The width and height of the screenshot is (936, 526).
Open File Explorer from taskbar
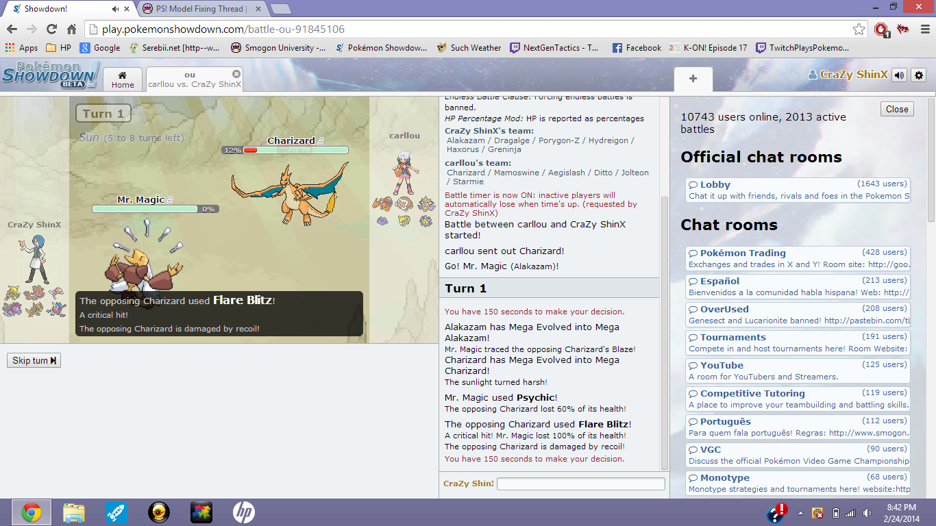(x=73, y=512)
